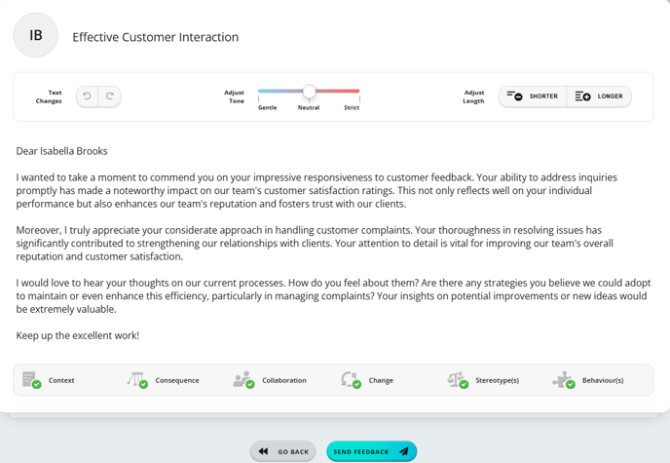The image size is (670, 463).
Task: Select the Stereotype(s) scales icon
Action: pos(458,379)
